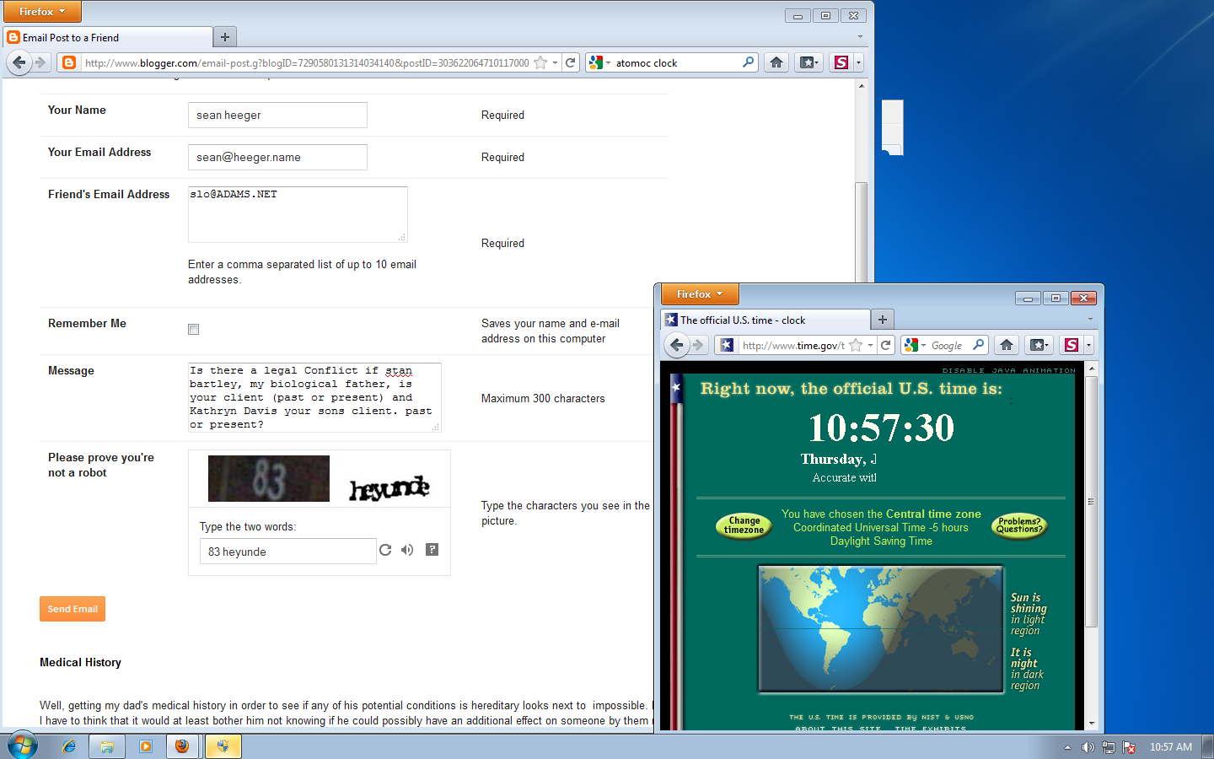Click the 'Change timezone' button on time.gov
The width and height of the screenshot is (1214, 759).
[x=744, y=525]
